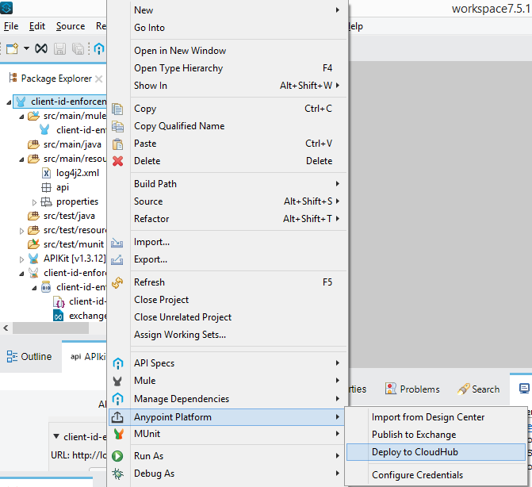Viewport: 532px width, 487px height.
Task: Click the Debug As bug icon
Action: (117, 474)
